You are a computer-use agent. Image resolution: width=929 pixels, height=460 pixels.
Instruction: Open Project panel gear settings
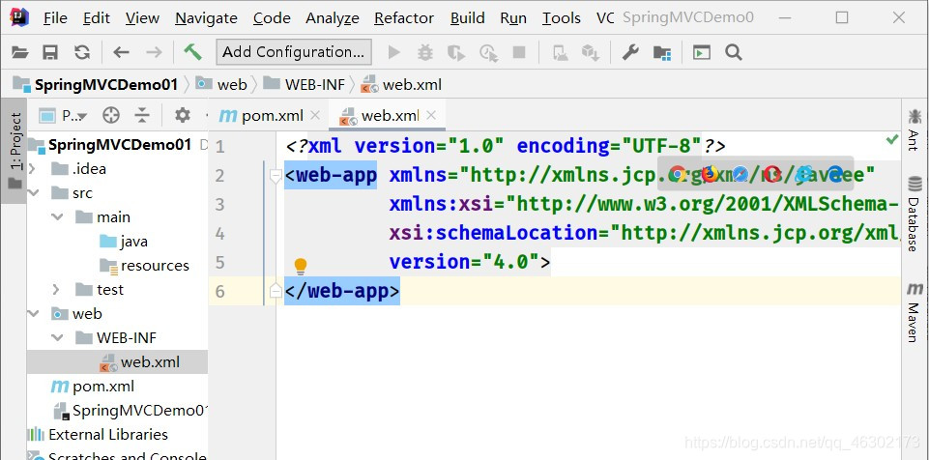tap(183, 115)
